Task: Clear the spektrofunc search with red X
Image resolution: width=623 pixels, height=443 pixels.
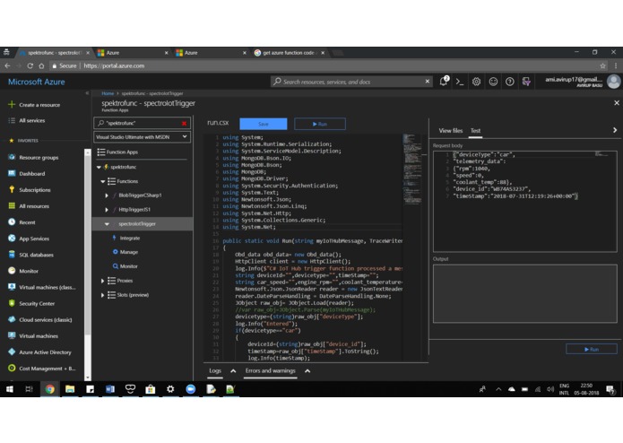Action: [x=184, y=123]
